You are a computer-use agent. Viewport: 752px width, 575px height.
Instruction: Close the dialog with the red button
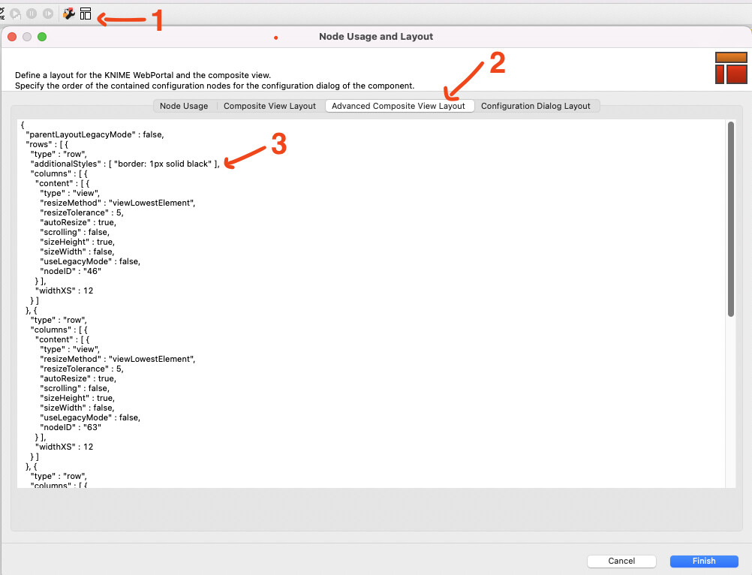(13, 37)
